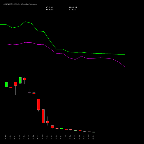Click the '09 Jun' date axis label

pyautogui.click(x=38, y=137)
